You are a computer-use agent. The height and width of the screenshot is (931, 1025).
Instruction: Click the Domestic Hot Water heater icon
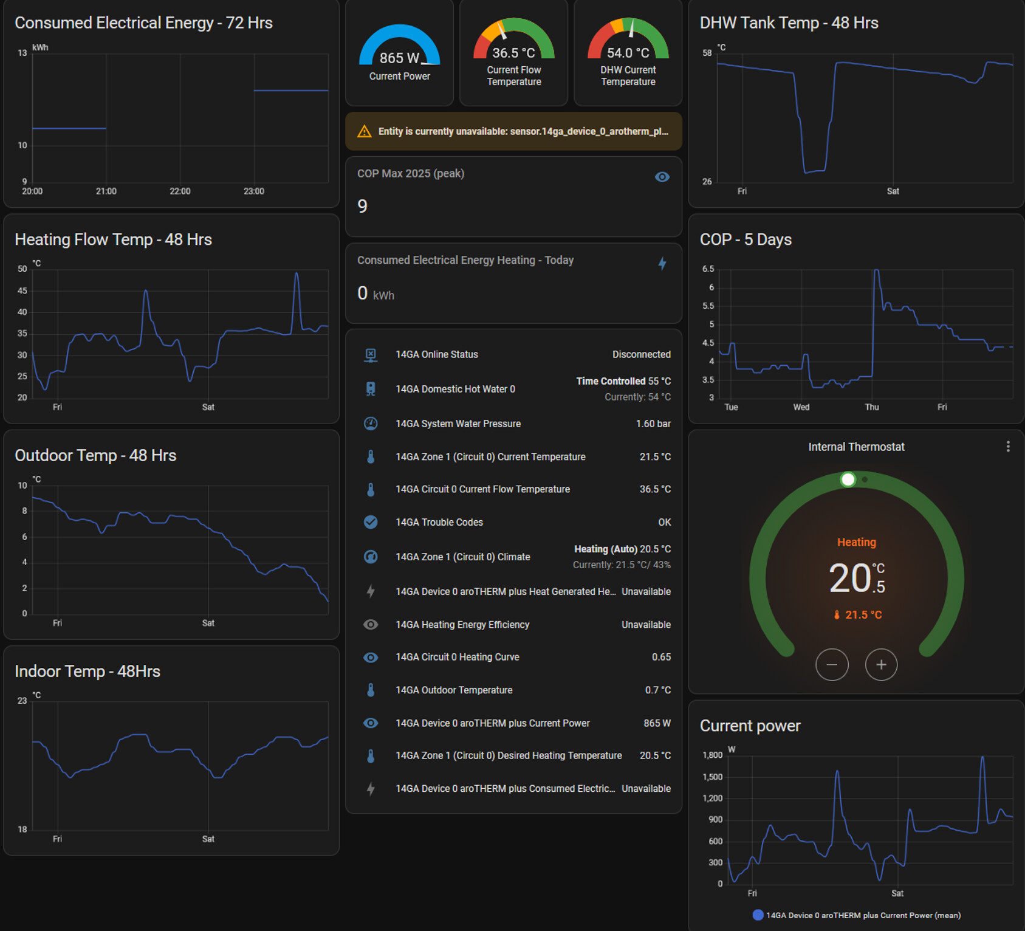371,389
